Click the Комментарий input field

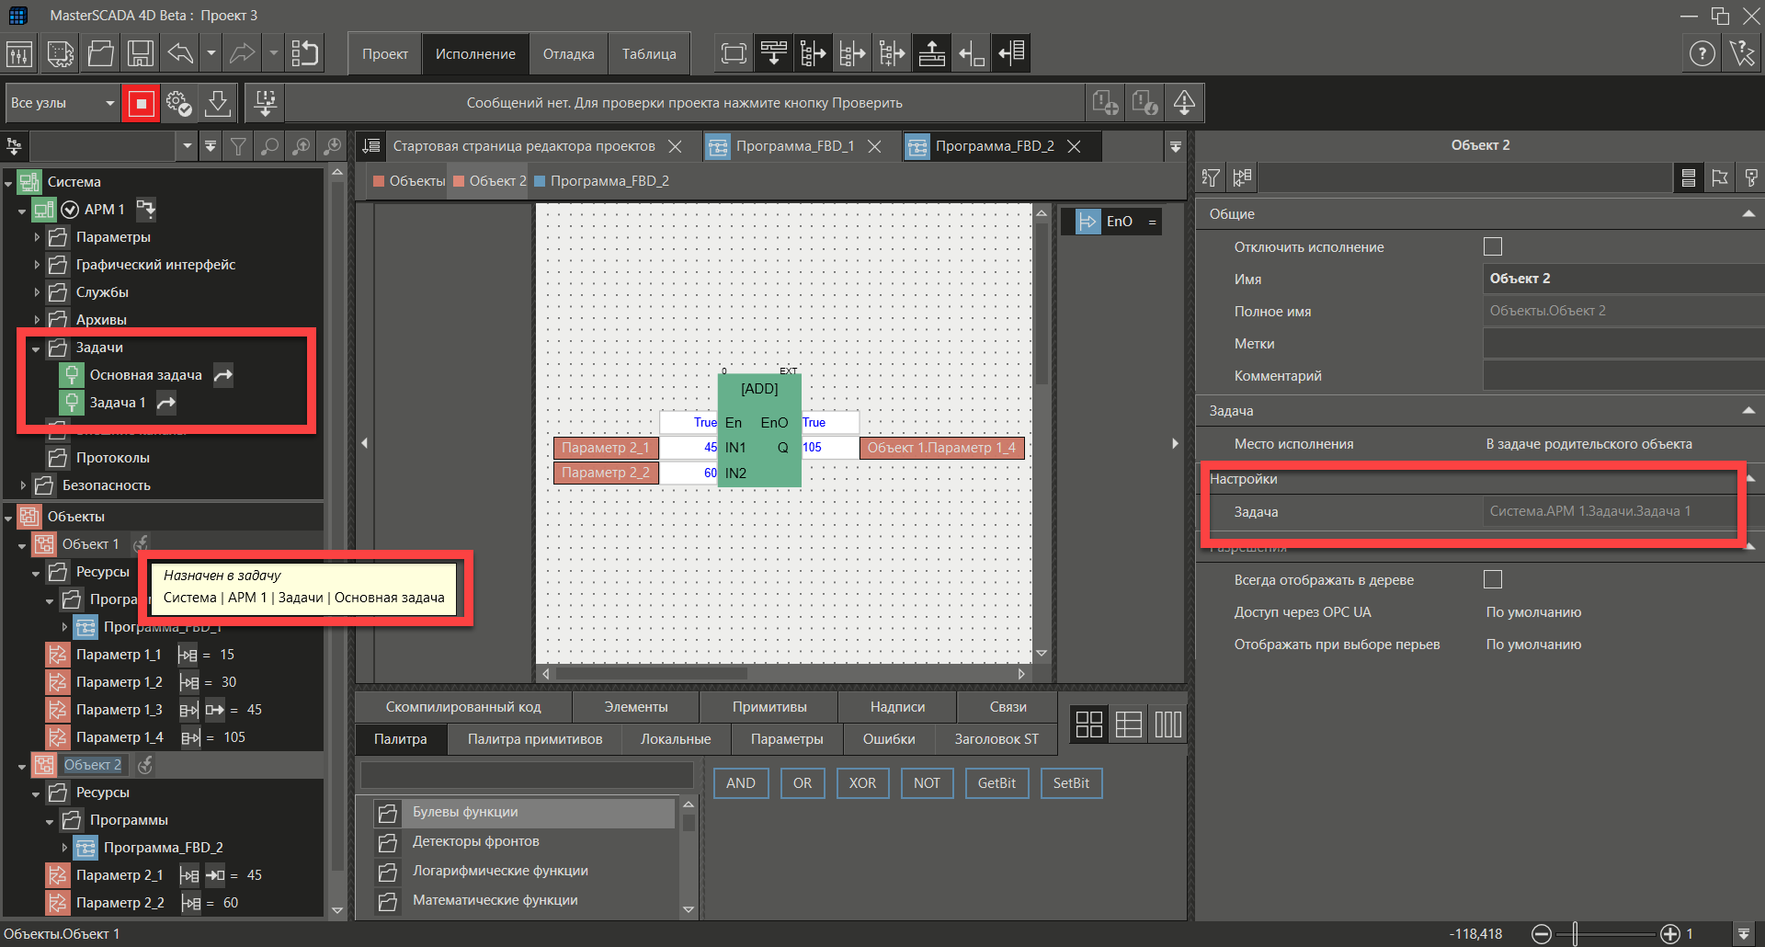(1622, 376)
